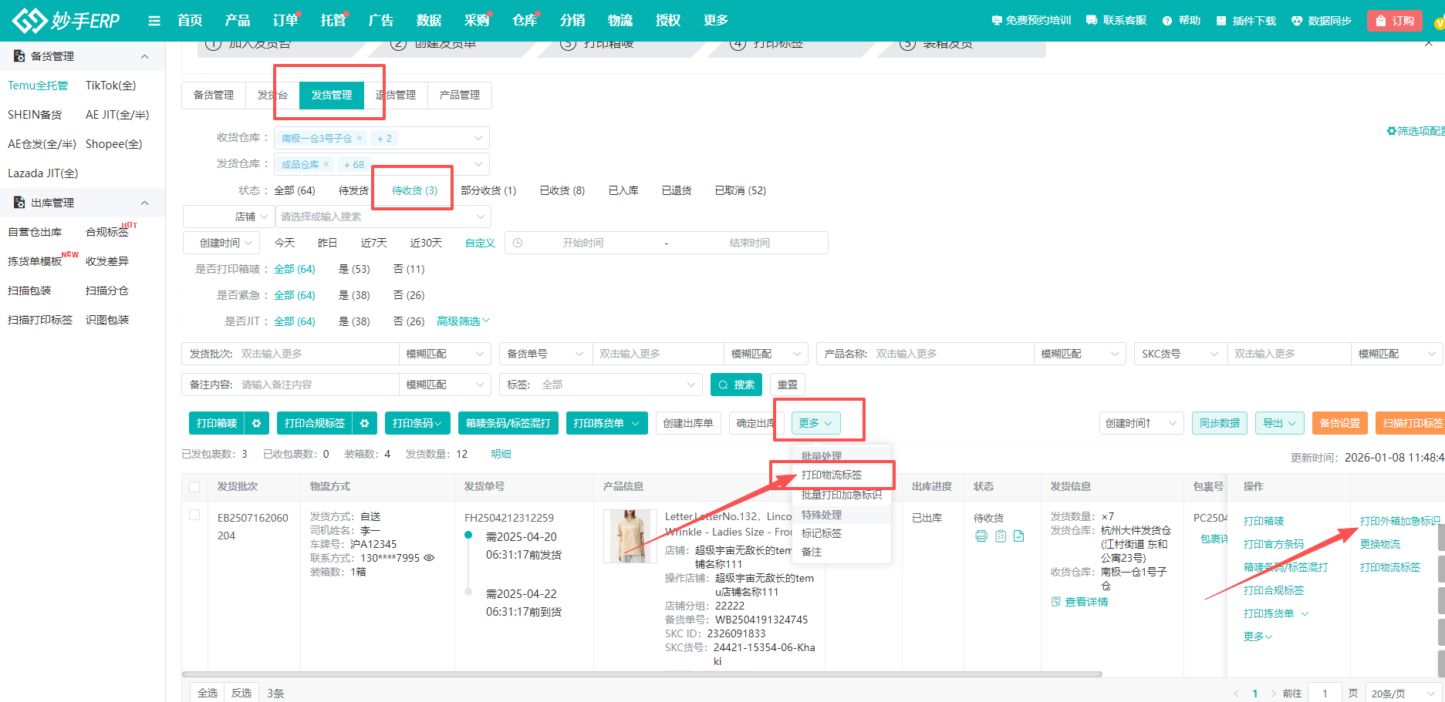Screen dimensions: 1445x702
Task: Click the printer icon in the 包裹 column
Action: tap(981, 536)
